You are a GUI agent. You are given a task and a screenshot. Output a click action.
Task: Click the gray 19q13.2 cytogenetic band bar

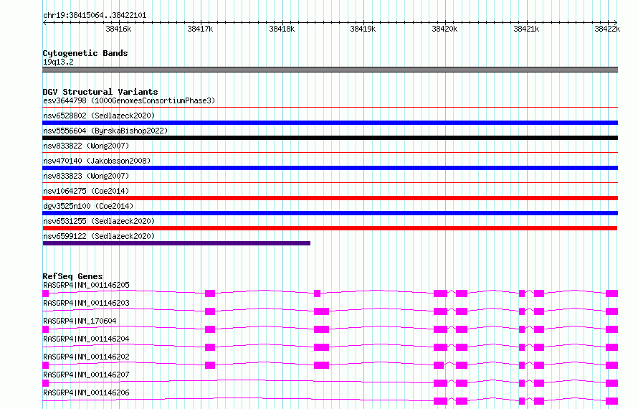[x=330, y=70]
